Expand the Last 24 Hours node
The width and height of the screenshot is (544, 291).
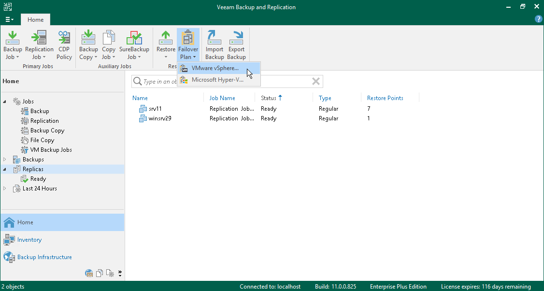[4, 189]
